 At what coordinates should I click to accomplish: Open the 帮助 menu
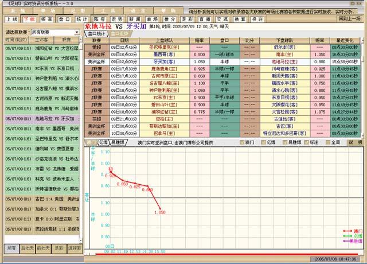[x=168, y=10]
